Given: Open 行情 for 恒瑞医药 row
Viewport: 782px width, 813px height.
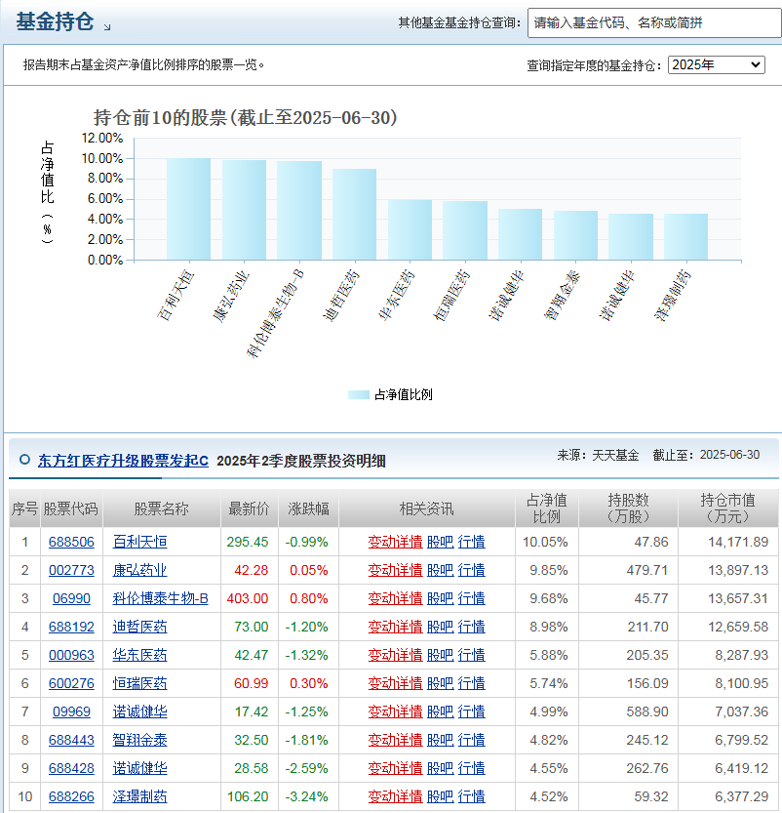Looking at the screenshot, I should 471,683.
